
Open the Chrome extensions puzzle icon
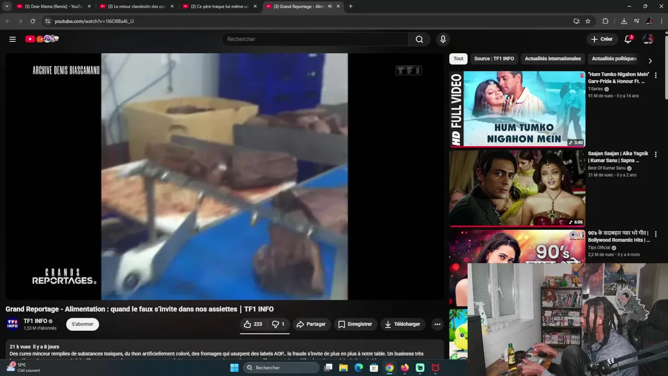pos(605,21)
